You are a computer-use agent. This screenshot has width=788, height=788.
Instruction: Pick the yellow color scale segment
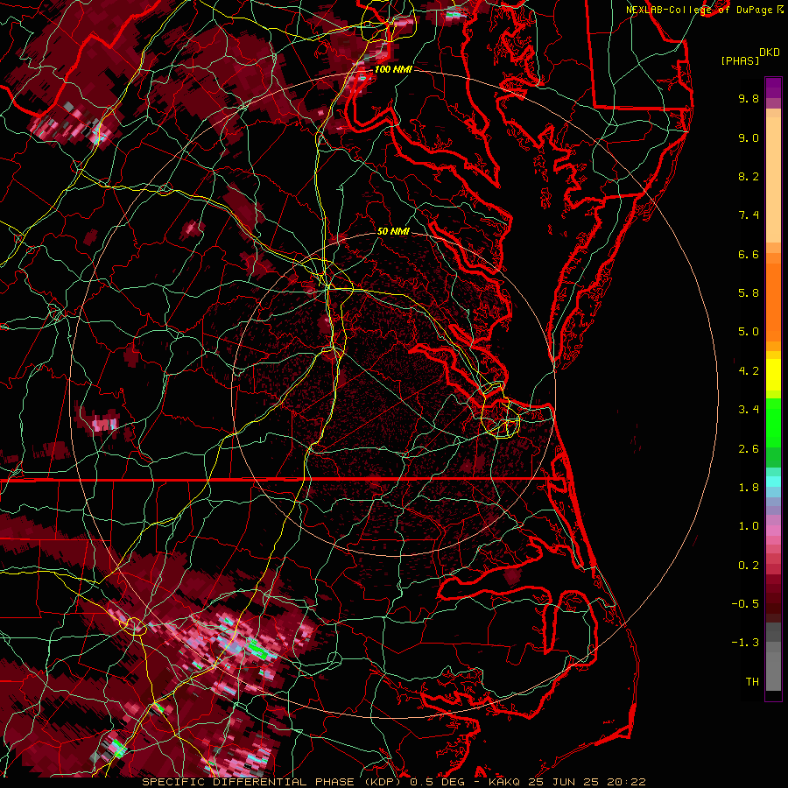[x=773, y=375]
